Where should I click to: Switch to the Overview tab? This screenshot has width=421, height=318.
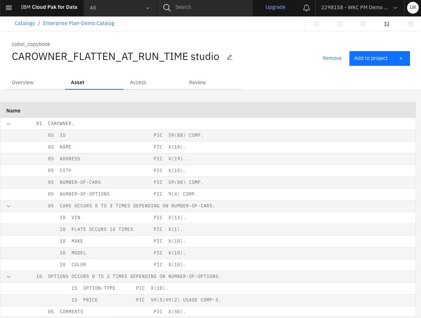pos(22,82)
